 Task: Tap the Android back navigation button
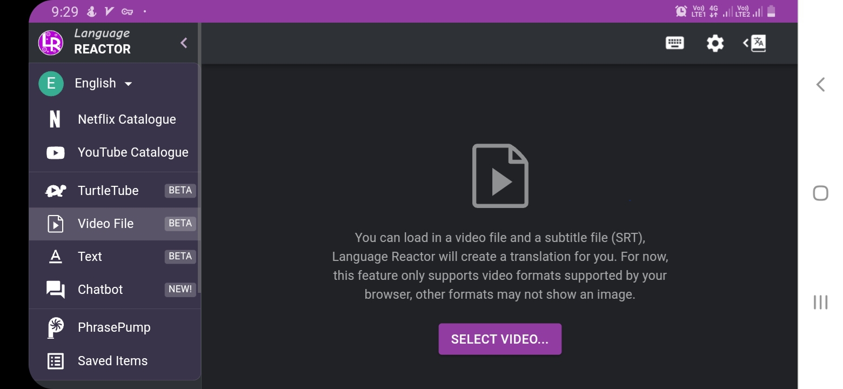[820, 84]
